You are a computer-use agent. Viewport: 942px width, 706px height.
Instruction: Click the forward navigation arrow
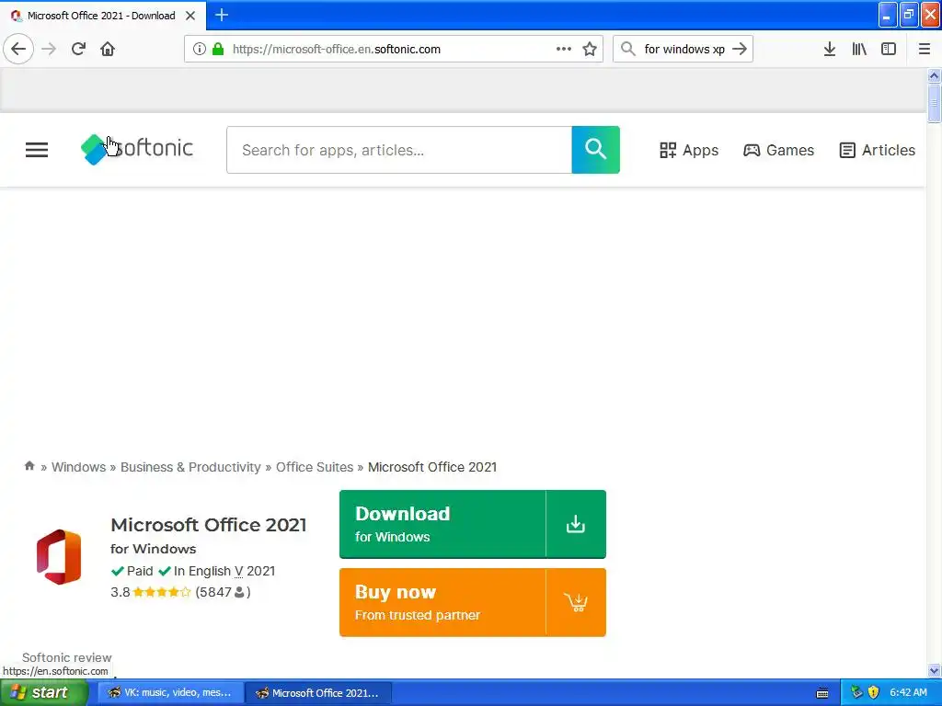[50, 49]
